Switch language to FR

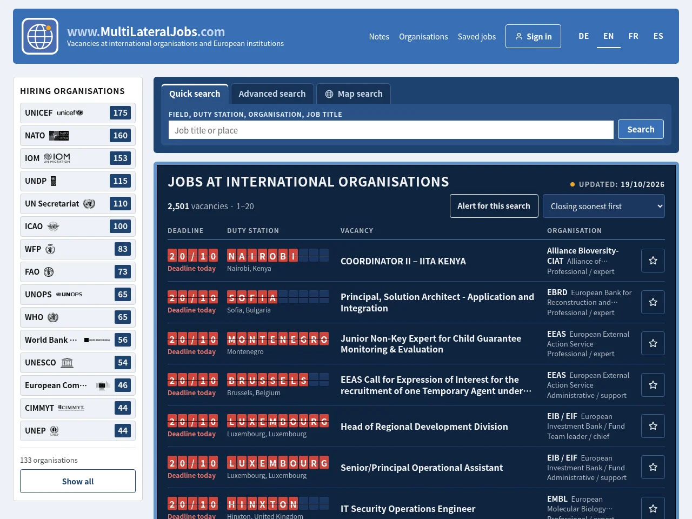634,36
